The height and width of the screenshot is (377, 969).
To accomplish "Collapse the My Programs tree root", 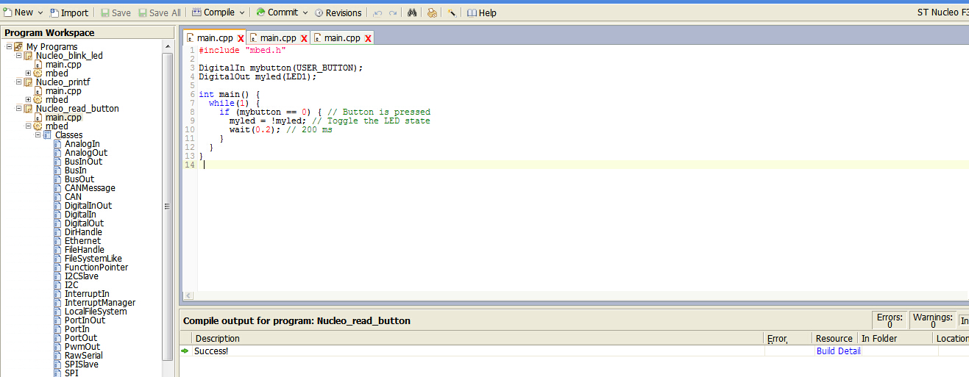I will pyautogui.click(x=10, y=47).
